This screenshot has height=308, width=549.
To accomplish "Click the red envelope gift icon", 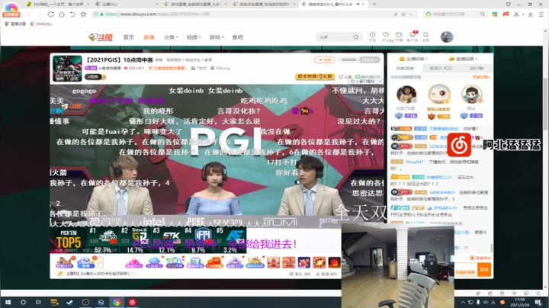I will click(214, 262).
